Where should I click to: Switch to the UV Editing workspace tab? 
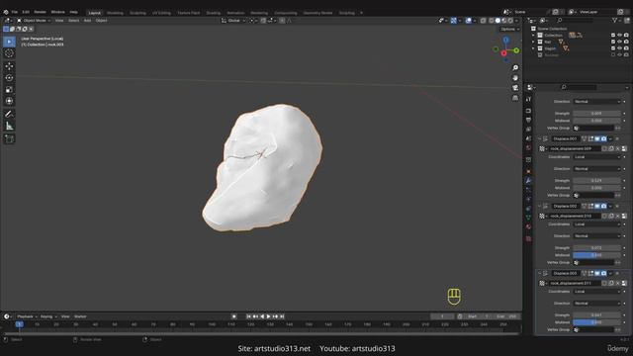click(161, 13)
